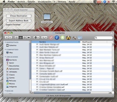
Task: Switch Finder to icon view
Action: coord(16,38)
